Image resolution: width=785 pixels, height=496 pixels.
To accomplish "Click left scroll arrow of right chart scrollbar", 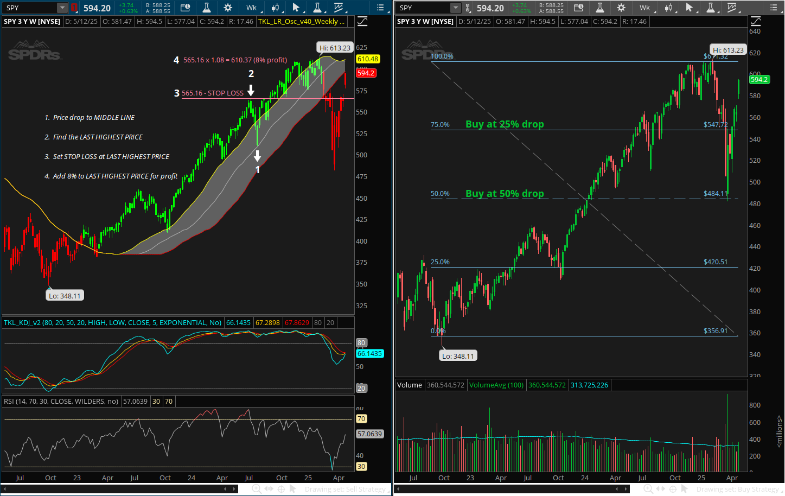I will click(x=398, y=489).
